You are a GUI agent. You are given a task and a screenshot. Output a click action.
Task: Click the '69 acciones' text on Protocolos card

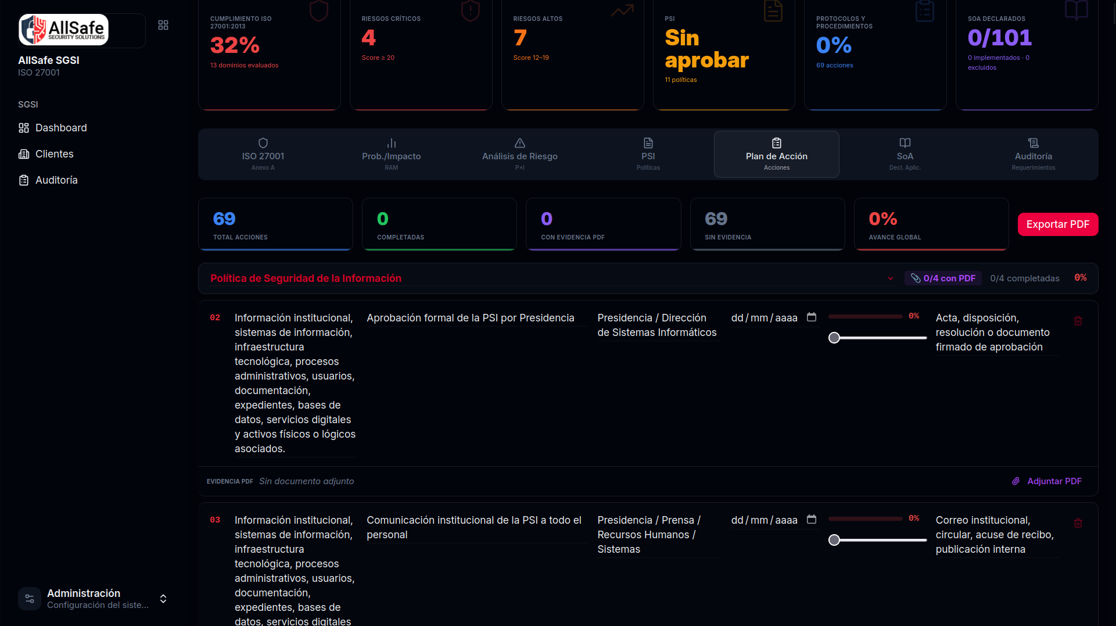click(835, 65)
